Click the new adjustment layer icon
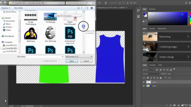Screen dimensions: 191x107 [x=178, y=105]
